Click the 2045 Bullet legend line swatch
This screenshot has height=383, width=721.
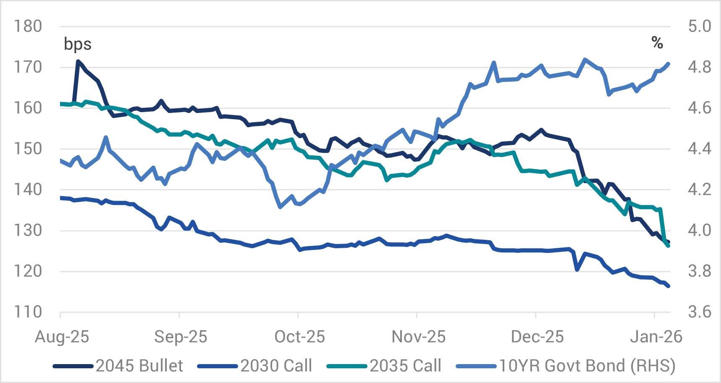[x=73, y=366]
